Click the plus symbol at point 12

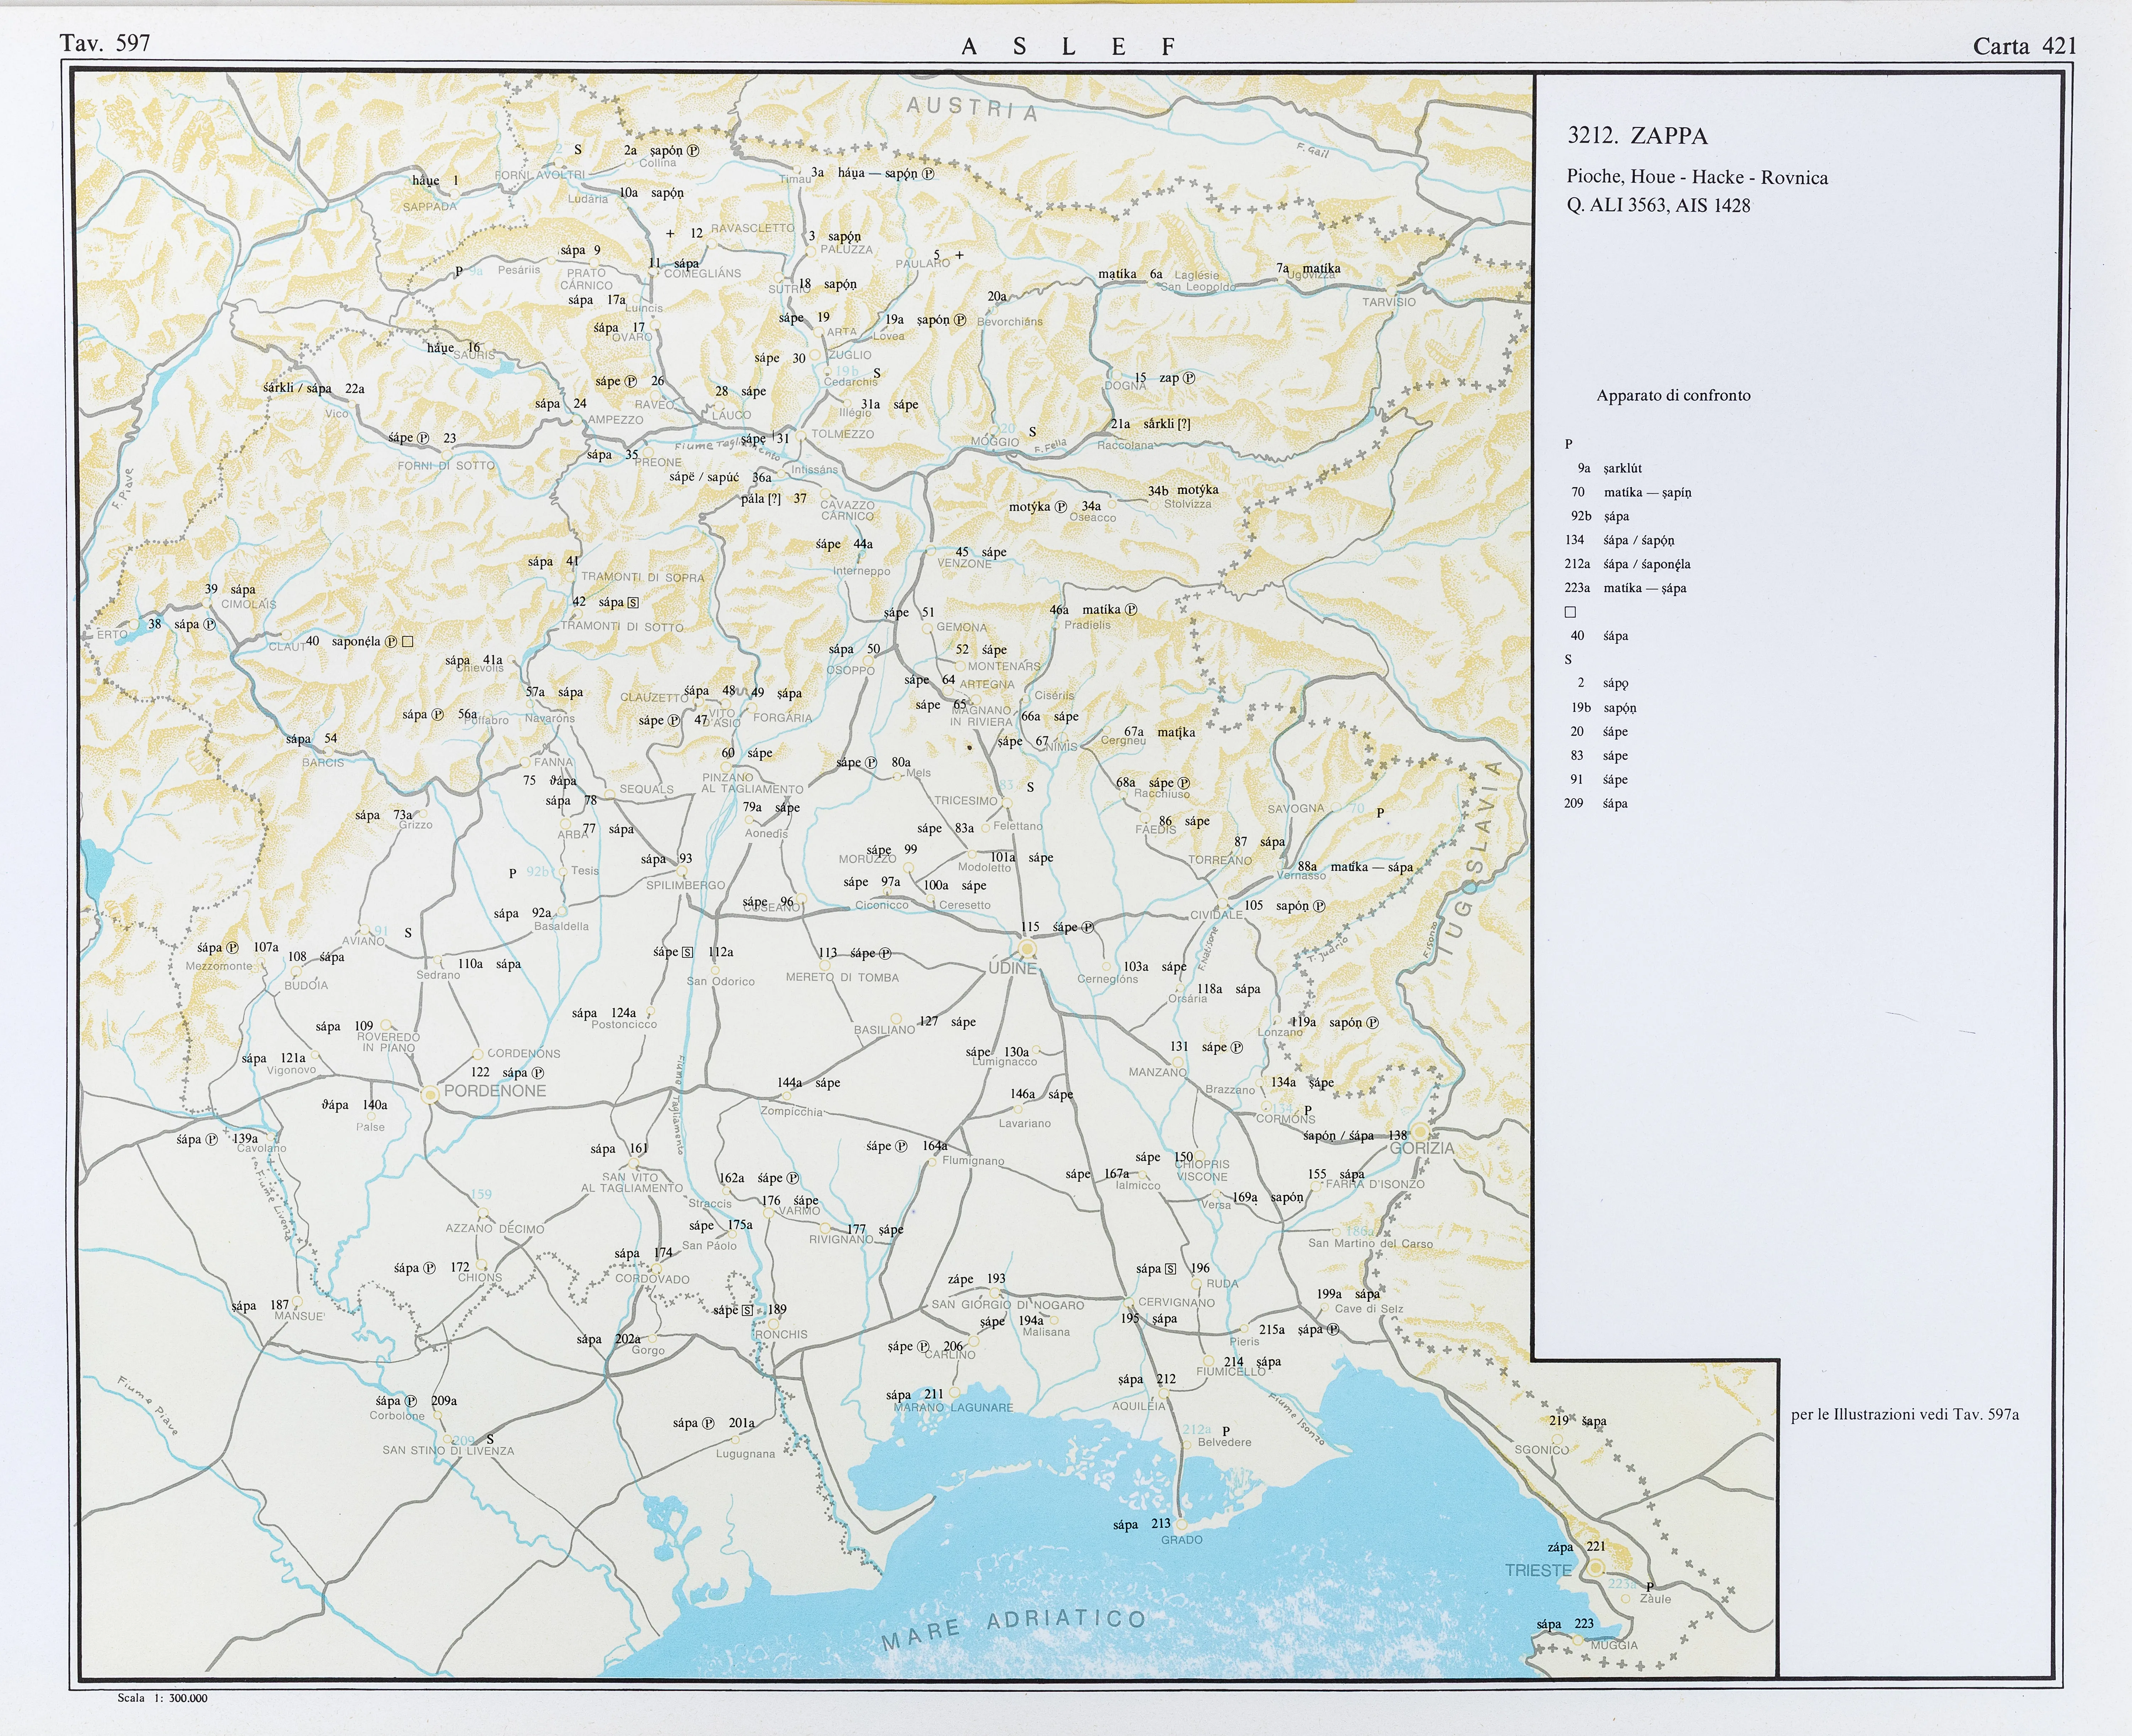click(x=670, y=234)
